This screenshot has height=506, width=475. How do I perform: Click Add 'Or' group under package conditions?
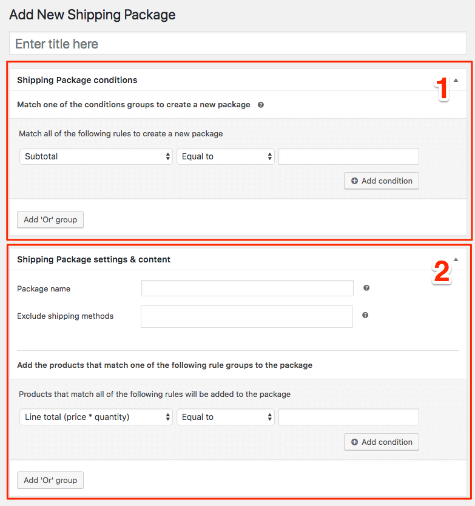50,220
